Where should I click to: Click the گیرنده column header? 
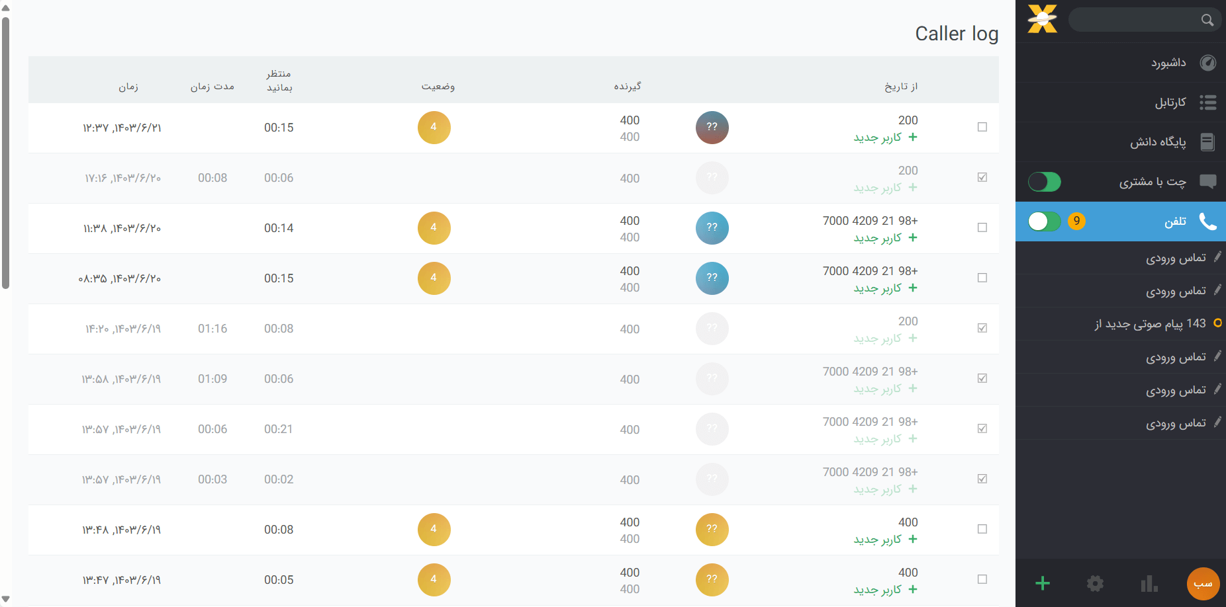tap(628, 87)
